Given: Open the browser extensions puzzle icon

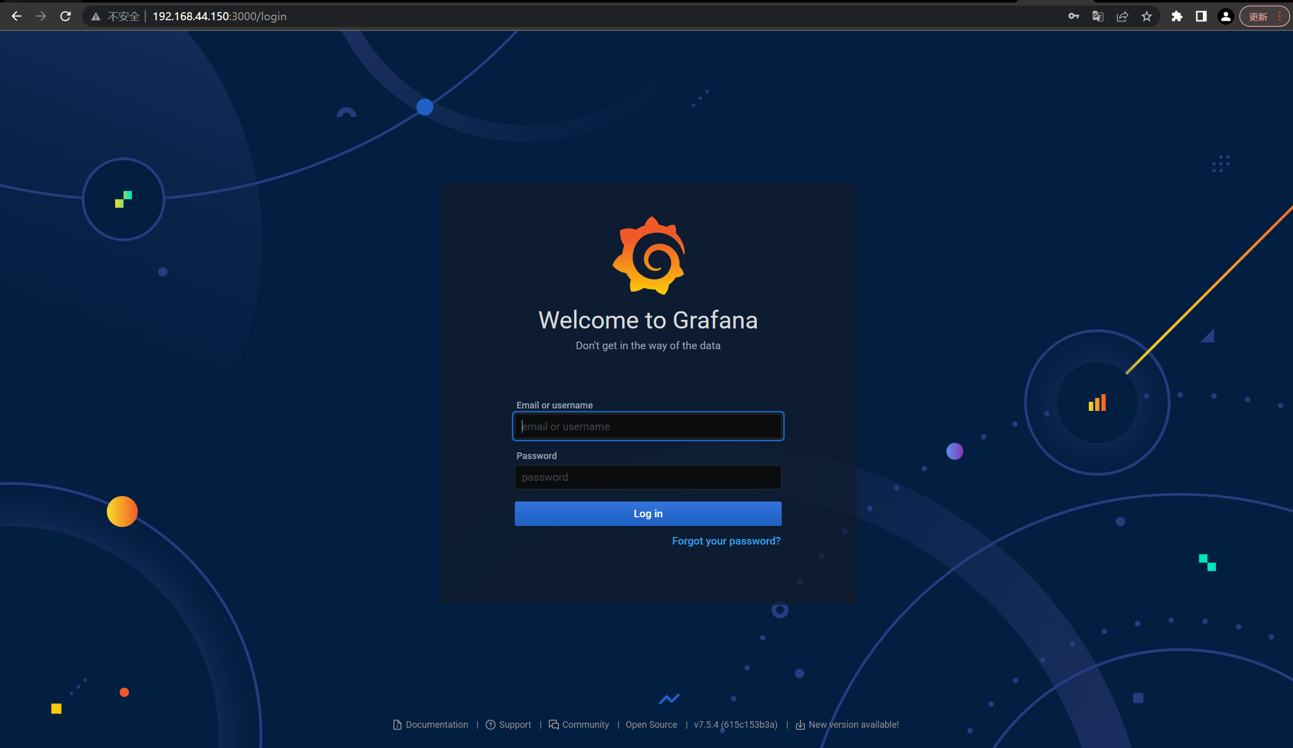Looking at the screenshot, I should point(1177,16).
